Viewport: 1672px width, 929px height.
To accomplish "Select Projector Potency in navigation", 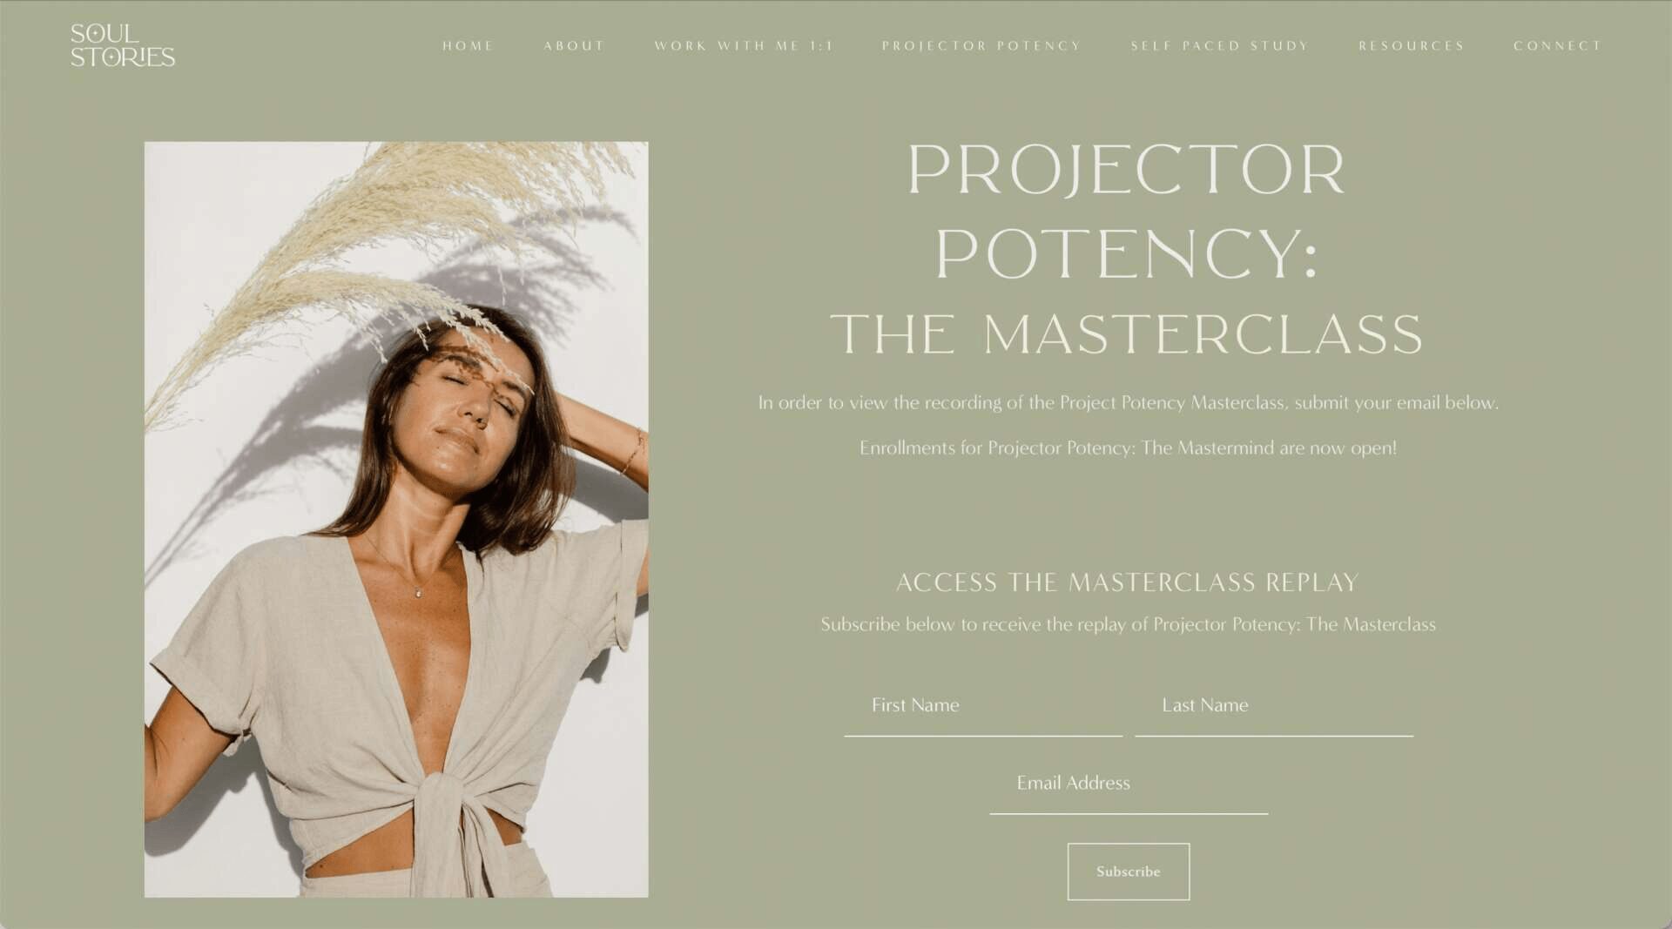I will tap(981, 45).
